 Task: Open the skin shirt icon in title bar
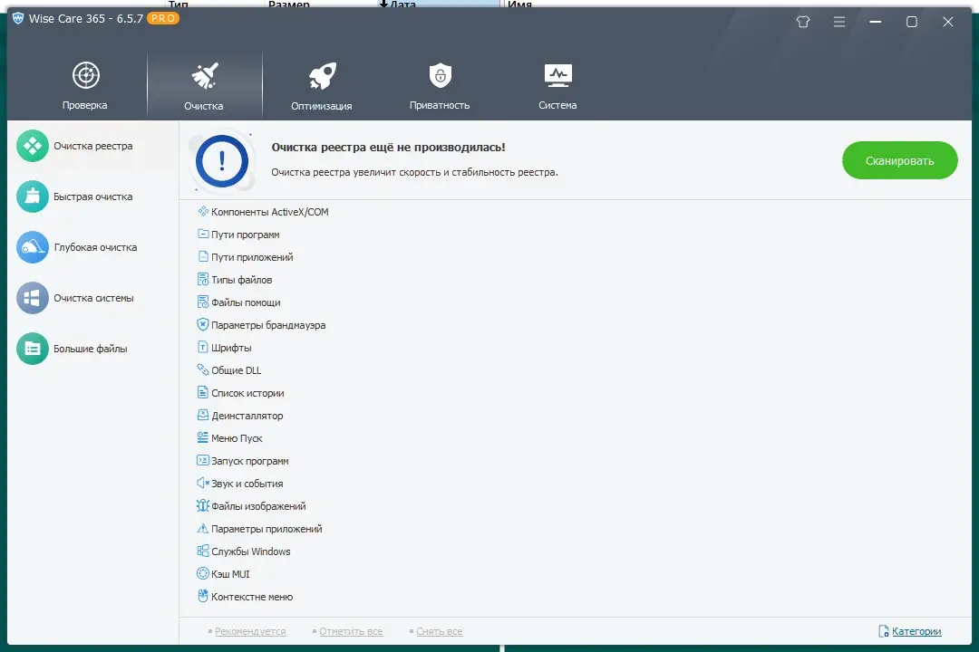(x=803, y=22)
